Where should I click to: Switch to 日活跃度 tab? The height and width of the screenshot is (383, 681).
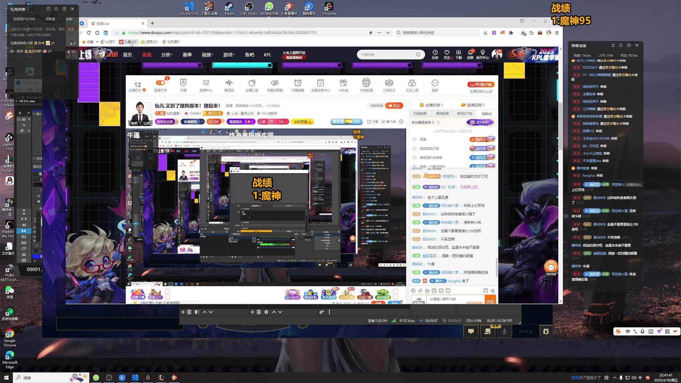point(420,113)
